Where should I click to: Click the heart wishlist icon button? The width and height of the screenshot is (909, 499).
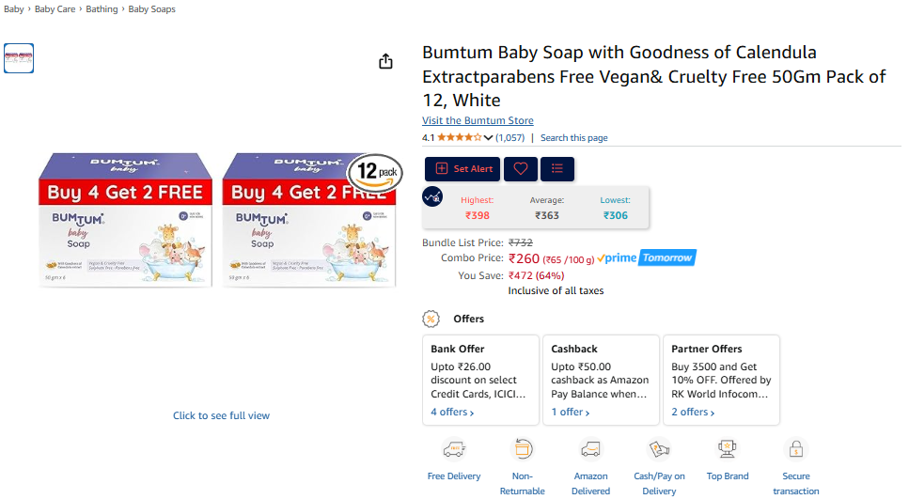[x=521, y=169]
